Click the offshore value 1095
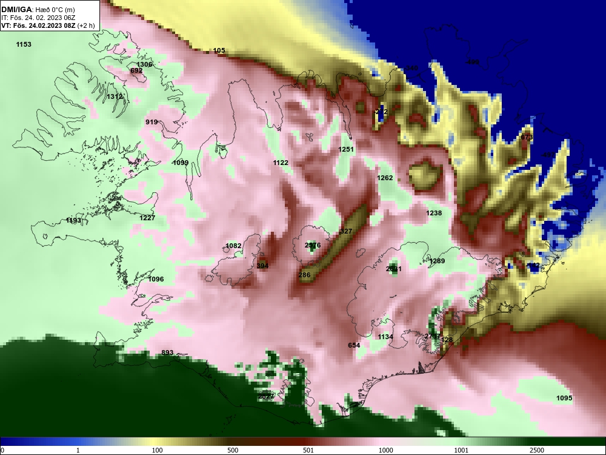 coord(564,398)
